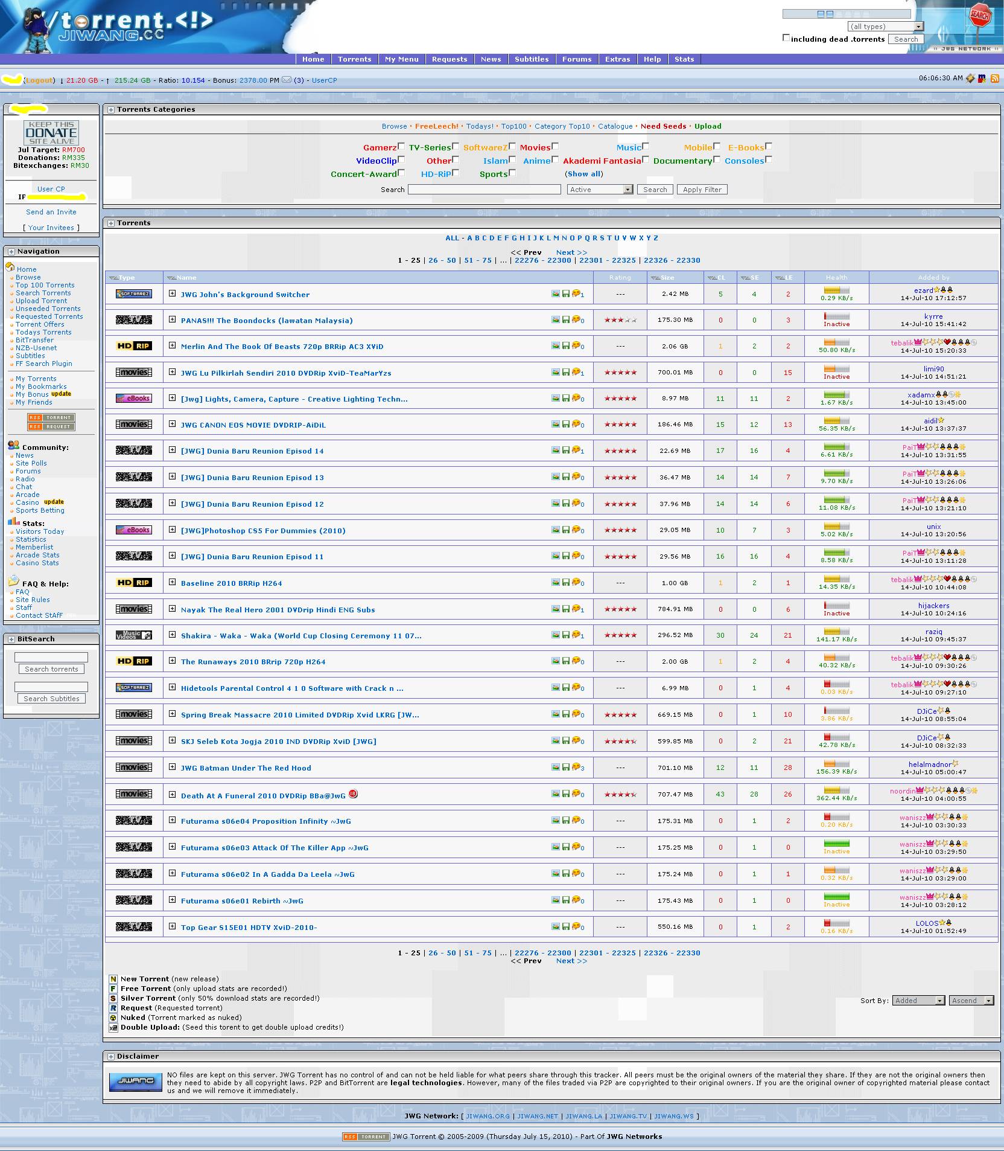Click eBooks category icon in Lights, Camera, Capture row
This screenshot has width=1004, height=1151.
[134, 399]
